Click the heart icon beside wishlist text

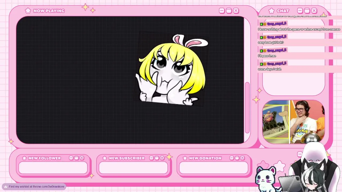(x=6, y=187)
